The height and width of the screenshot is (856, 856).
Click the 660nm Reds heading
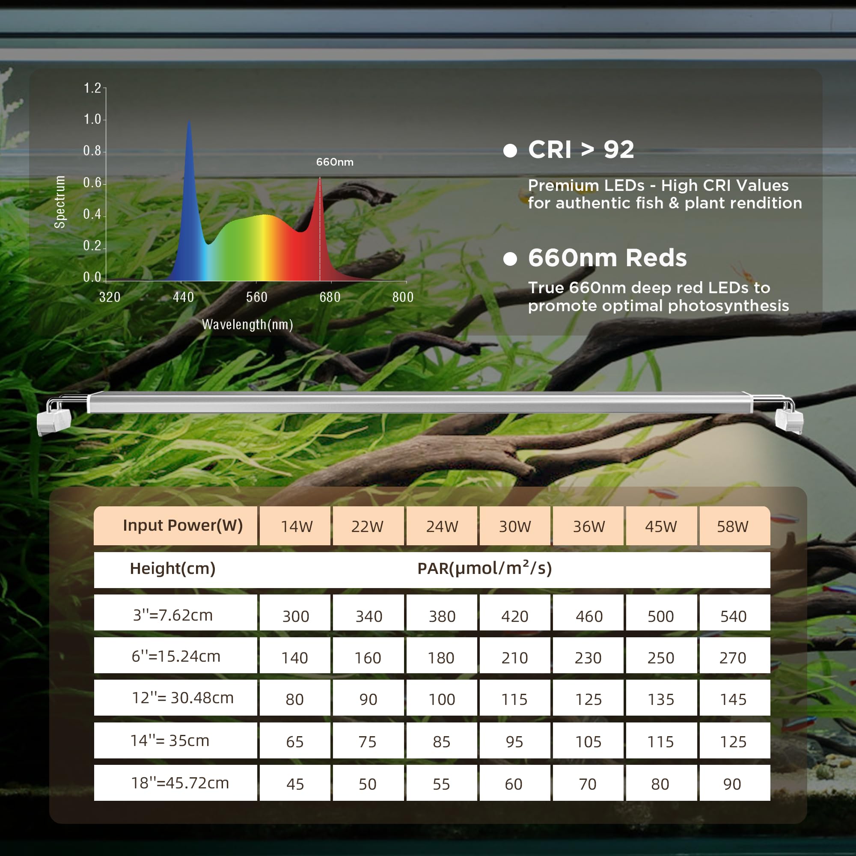click(607, 258)
